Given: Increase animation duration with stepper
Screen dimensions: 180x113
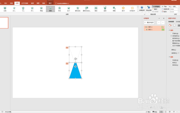Looking at the screenshot, I should pos(178,9).
